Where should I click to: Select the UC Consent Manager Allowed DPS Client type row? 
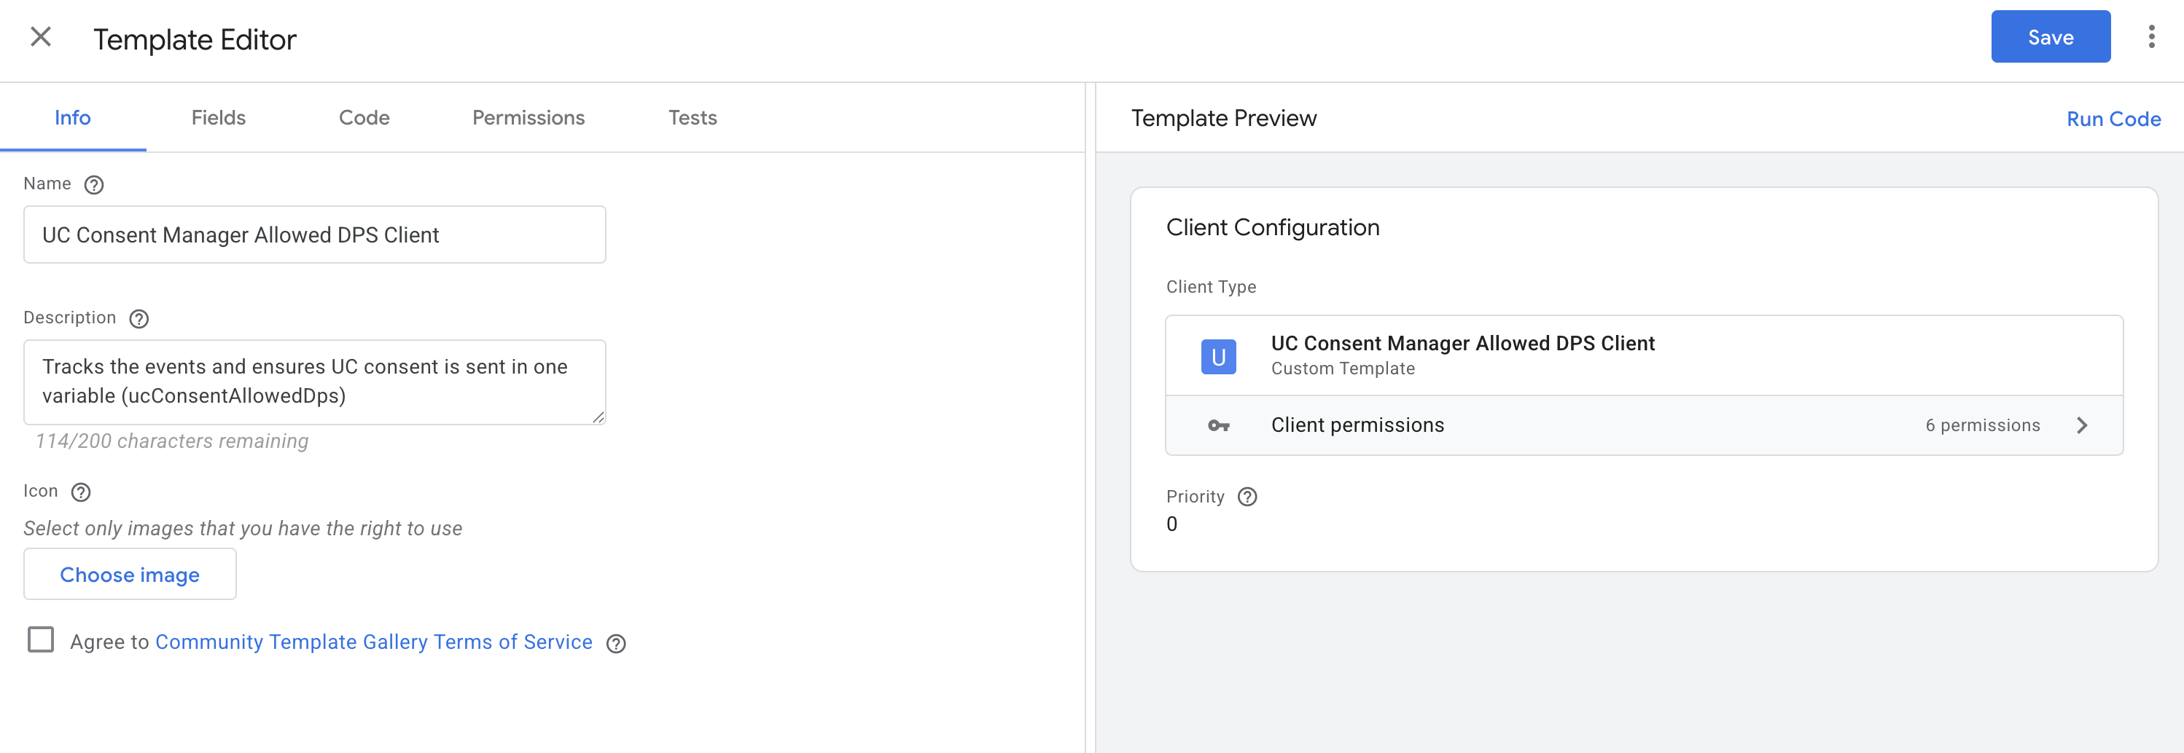click(1644, 356)
